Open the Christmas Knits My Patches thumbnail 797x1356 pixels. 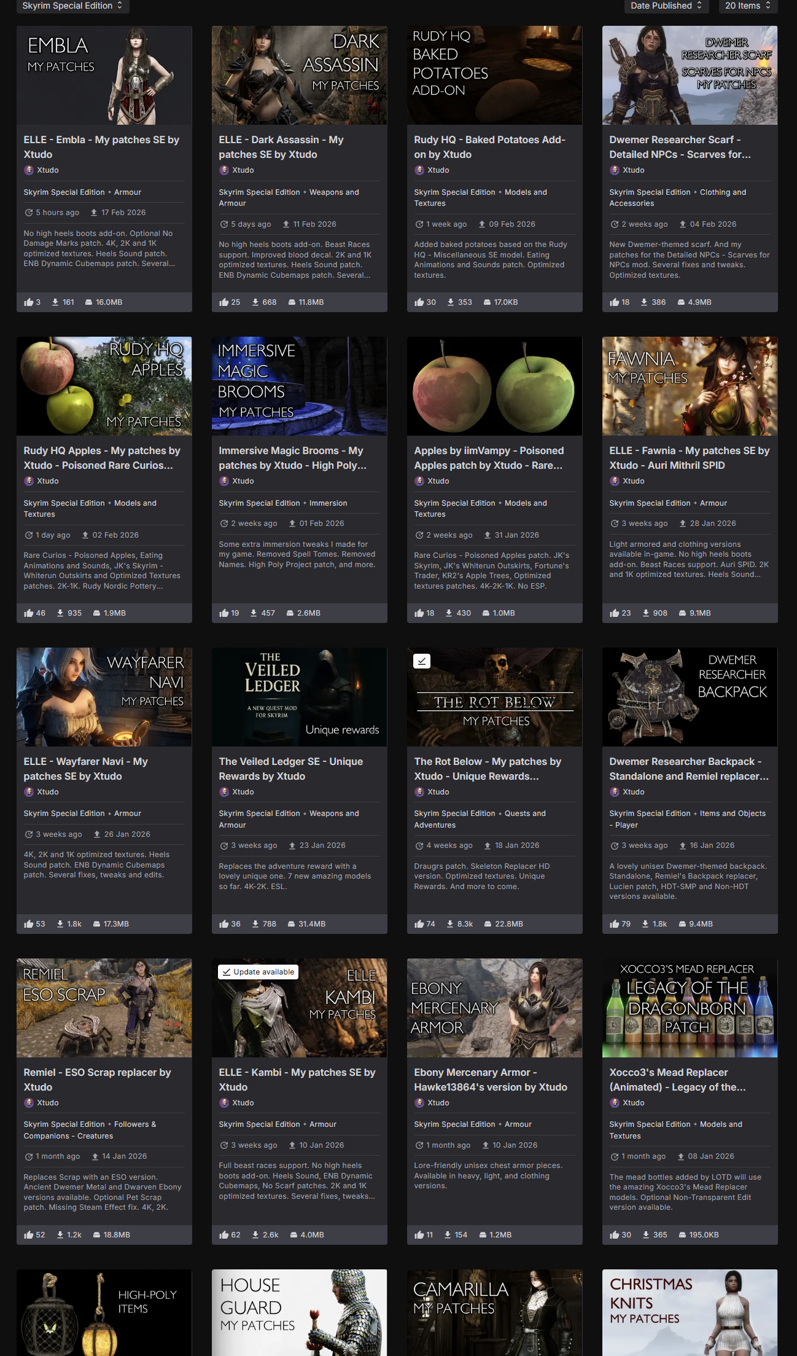[690, 1312]
